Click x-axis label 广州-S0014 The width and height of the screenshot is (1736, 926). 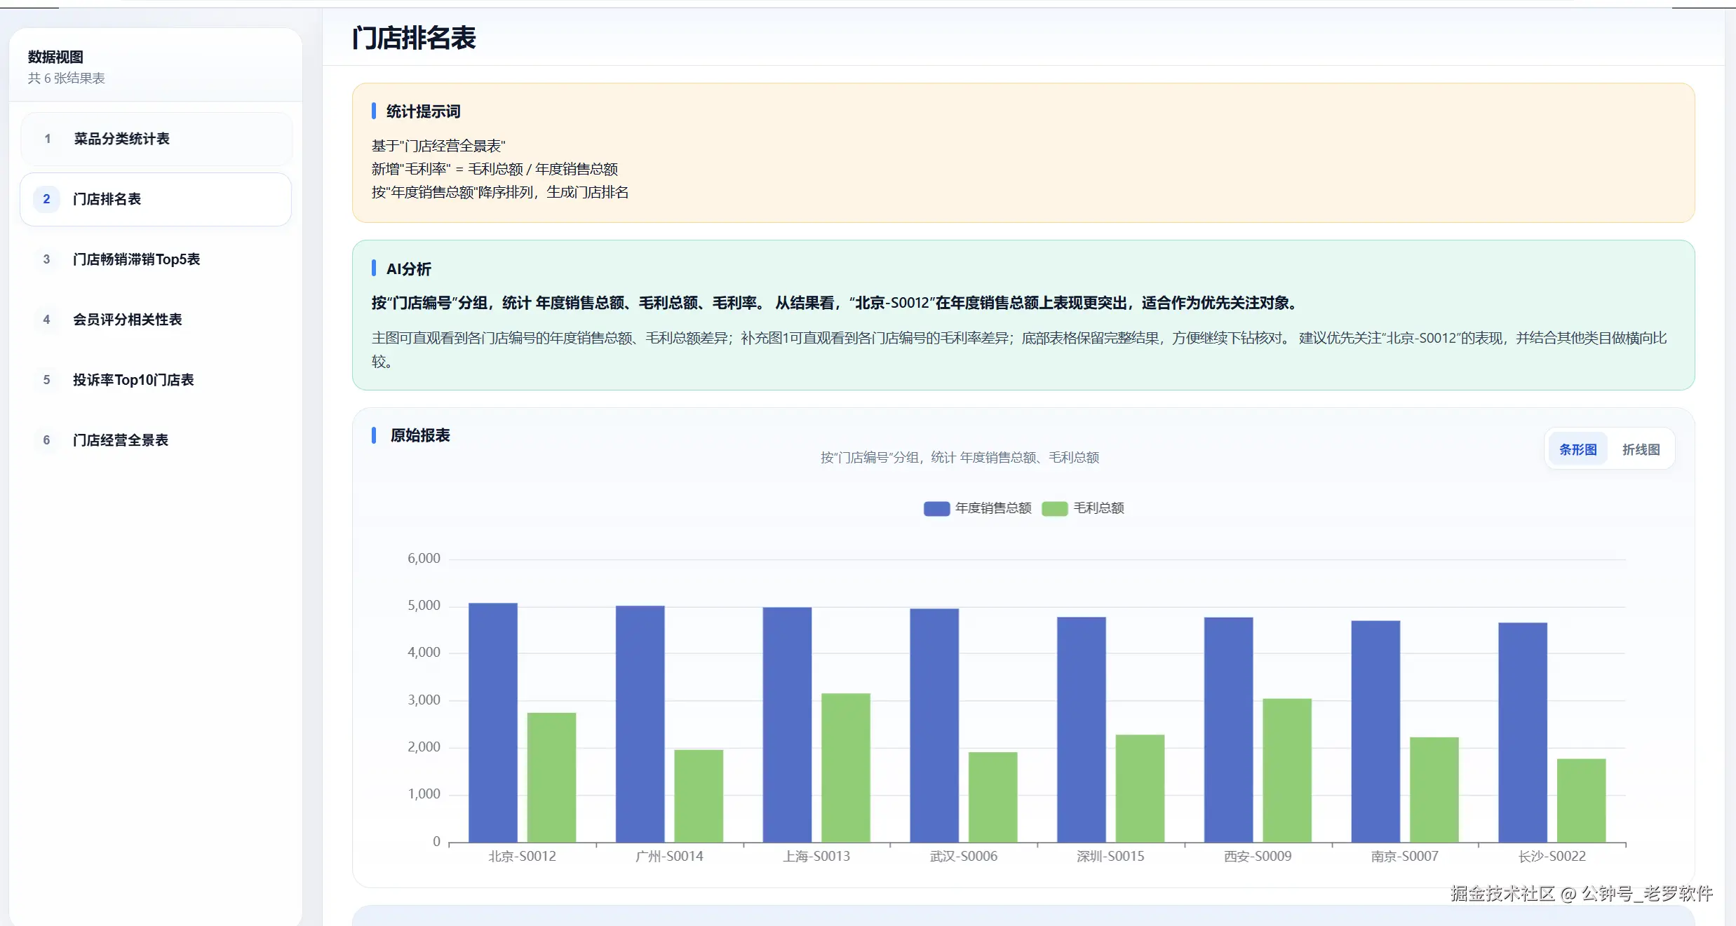pos(669,856)
